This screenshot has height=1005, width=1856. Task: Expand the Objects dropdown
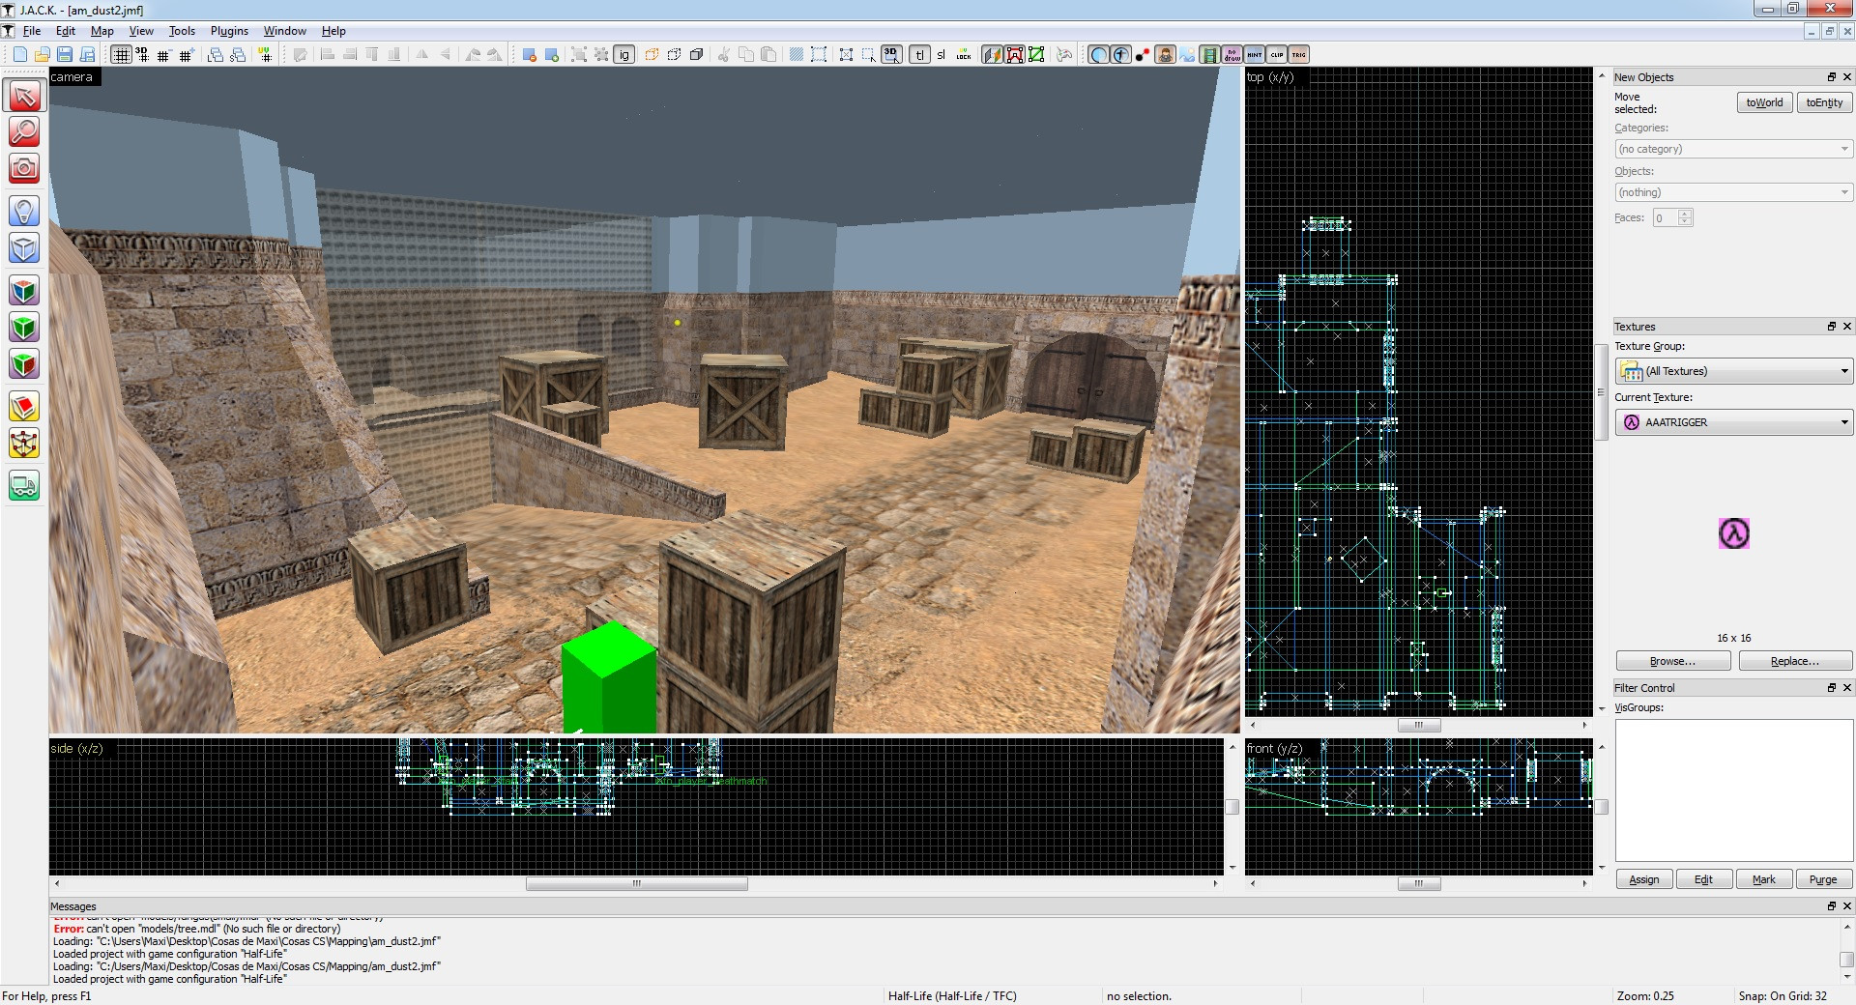click(x=1734, y=192)
